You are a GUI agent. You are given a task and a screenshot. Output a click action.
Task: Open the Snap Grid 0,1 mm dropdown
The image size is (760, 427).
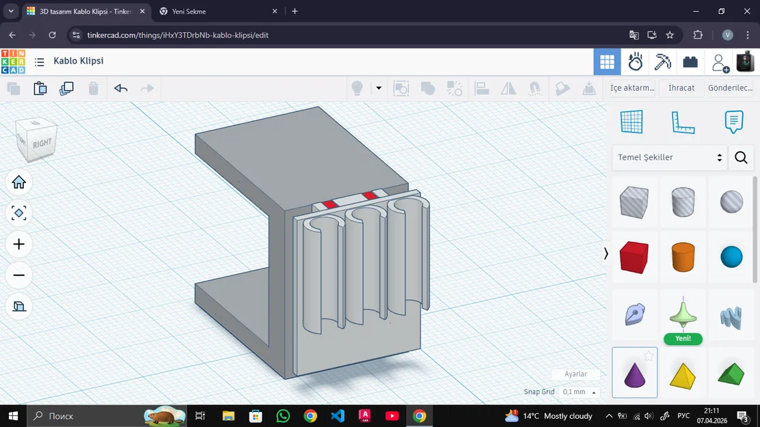(x=578, y=392)
